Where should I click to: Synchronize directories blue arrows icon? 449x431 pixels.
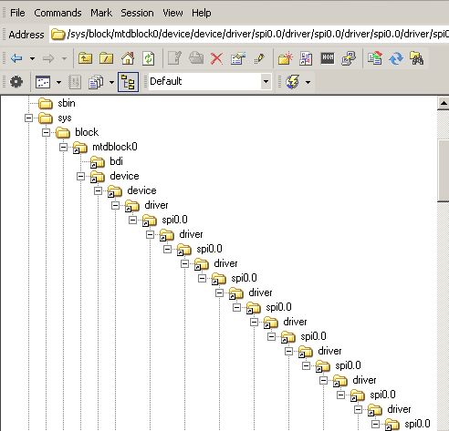tap(396, 58)
